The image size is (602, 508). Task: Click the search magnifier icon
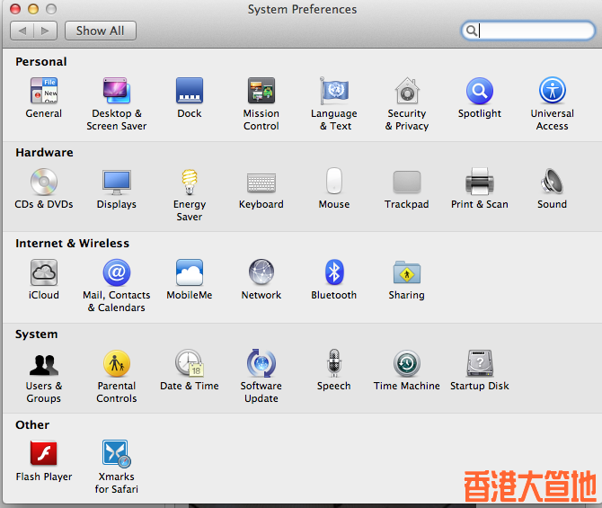pyautogui.click(x=471, y=31)
